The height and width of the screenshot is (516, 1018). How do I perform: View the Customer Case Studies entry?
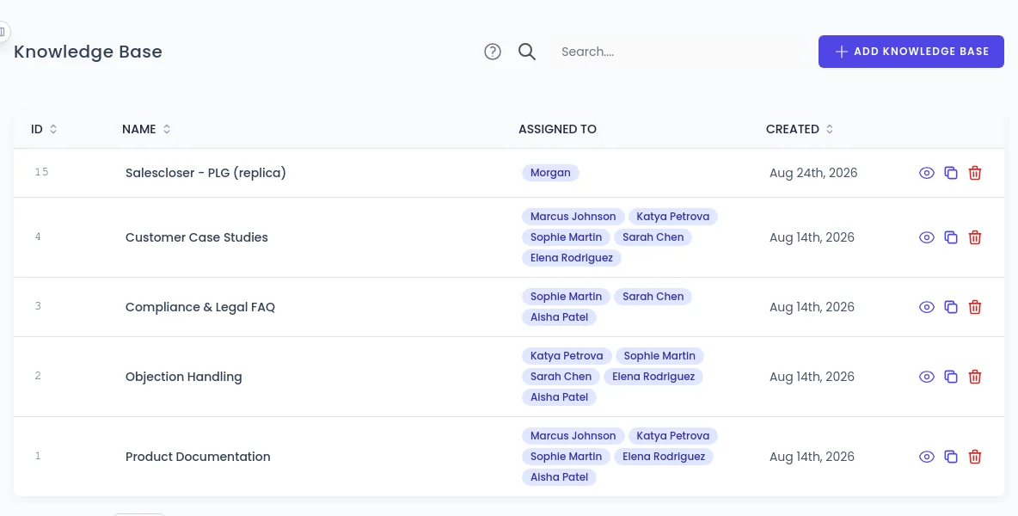click(927, 237)
